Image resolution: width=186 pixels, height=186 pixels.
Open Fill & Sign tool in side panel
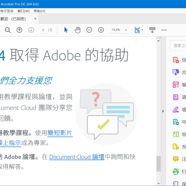(x=176, y=110)
